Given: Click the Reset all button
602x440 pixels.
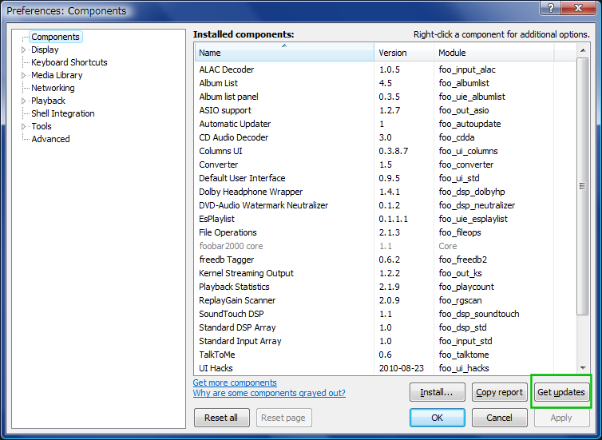Looking at the screenshot, I should (221, 418).
